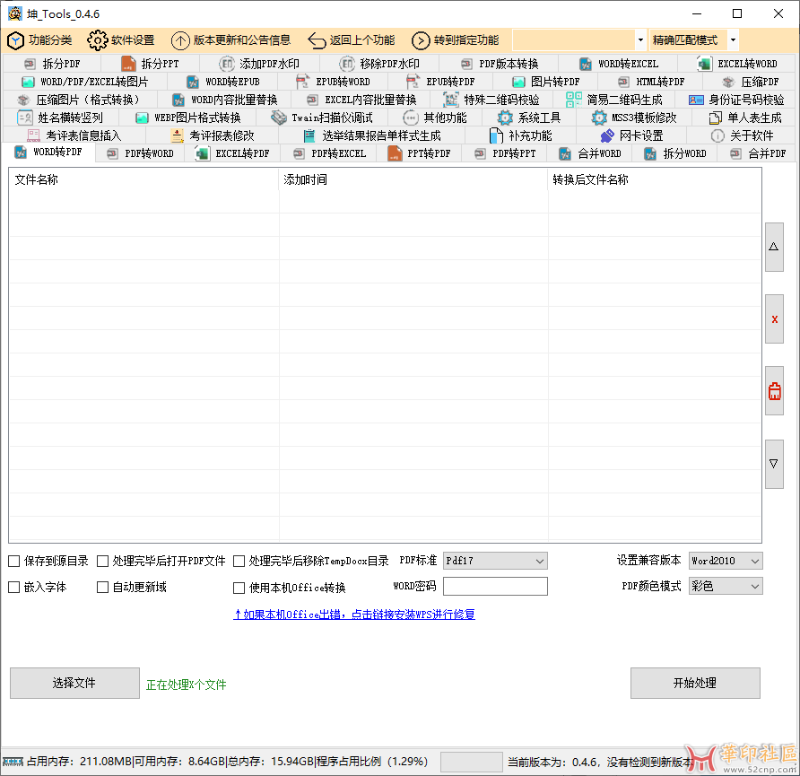Check 使用本机Office转换 option
800x776 pixels.
point(239,589)
